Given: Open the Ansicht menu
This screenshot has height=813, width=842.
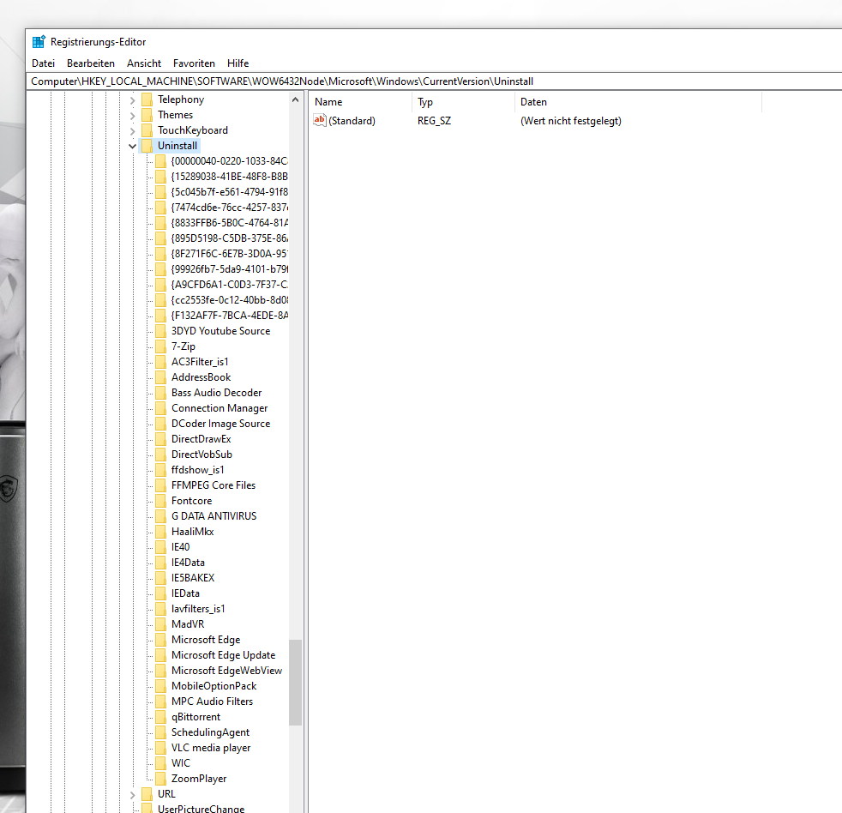Looking at the screenshot, I should click(144, 63).
